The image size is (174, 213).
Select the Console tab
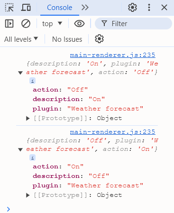[60, 8]
